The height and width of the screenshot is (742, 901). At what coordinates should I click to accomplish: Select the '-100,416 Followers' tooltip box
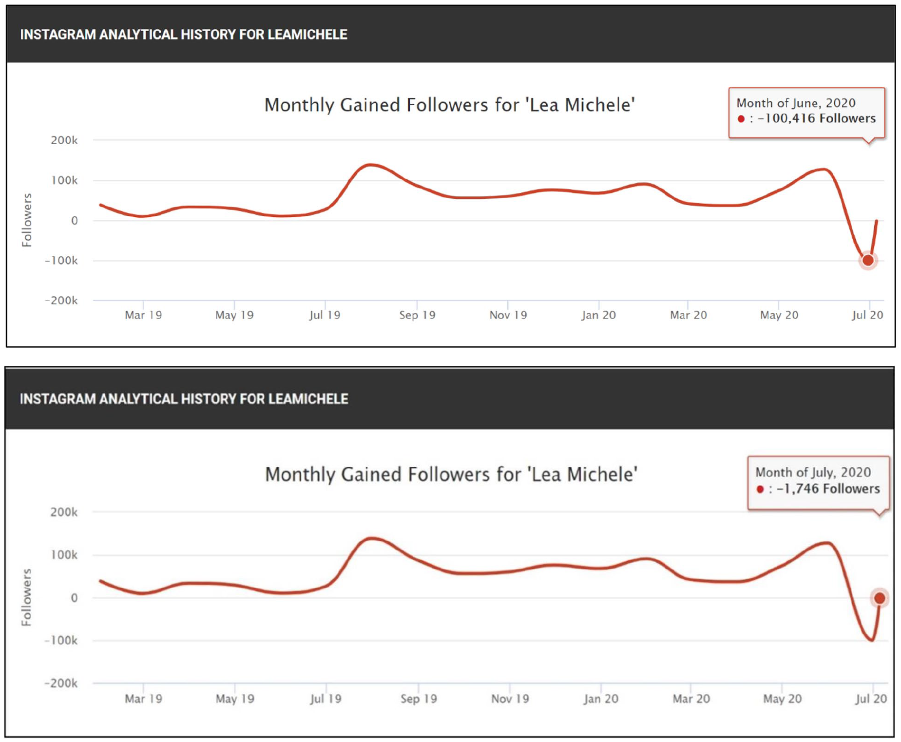(806, 112)
